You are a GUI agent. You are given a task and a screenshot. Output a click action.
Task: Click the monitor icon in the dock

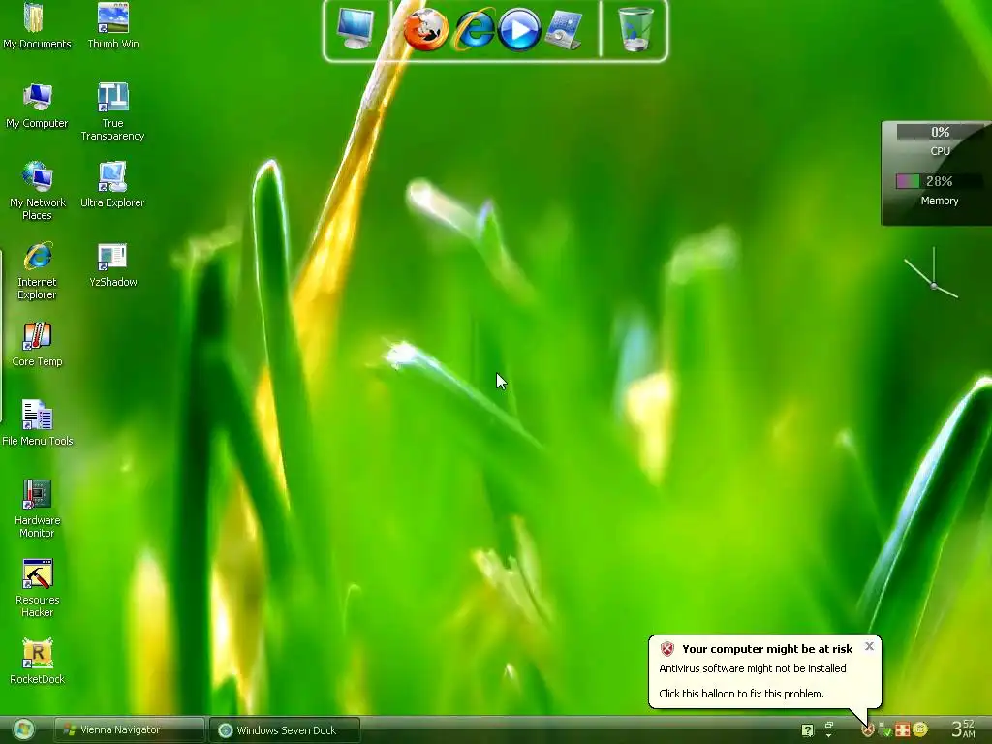pos(355,28)
